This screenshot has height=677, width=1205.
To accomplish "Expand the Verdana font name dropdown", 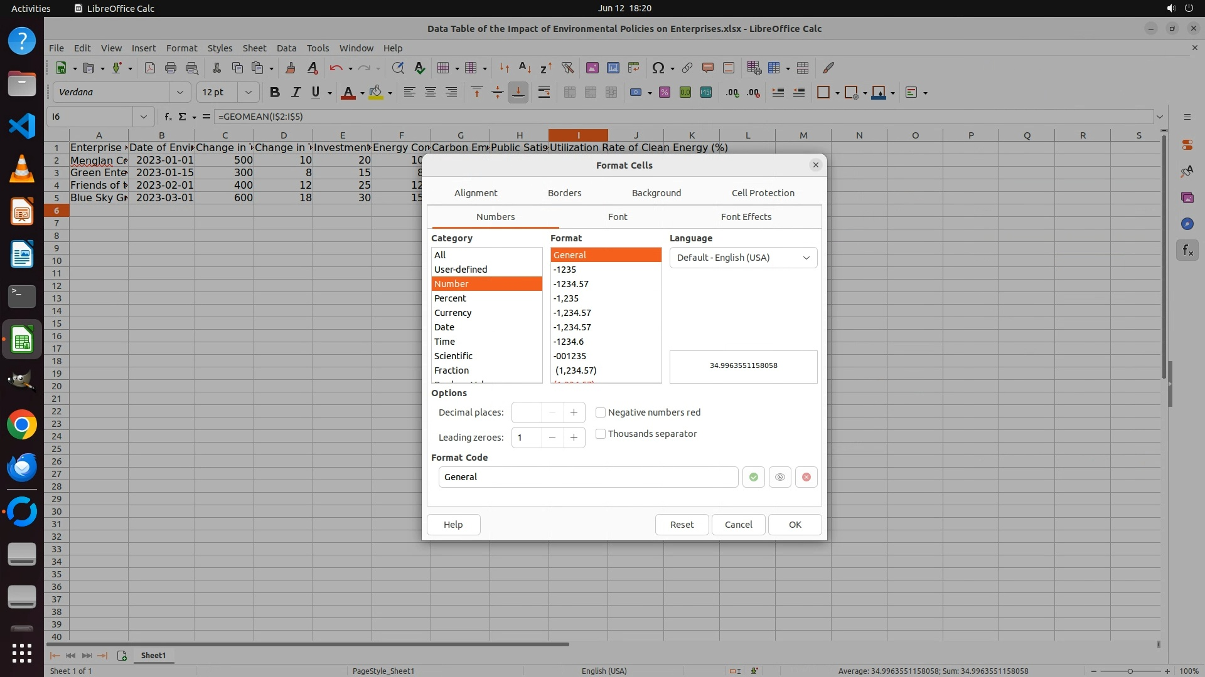I will pyautogui.click(x=180, y=92).
